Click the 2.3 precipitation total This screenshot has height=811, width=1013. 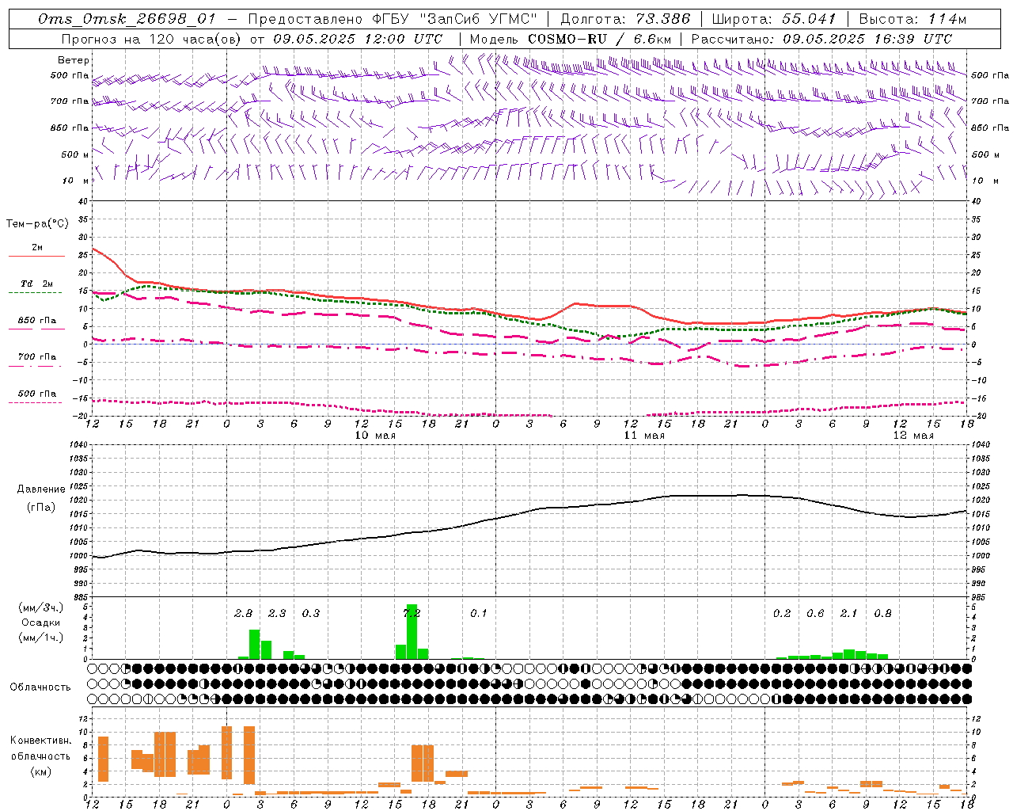tap(277, 613)
